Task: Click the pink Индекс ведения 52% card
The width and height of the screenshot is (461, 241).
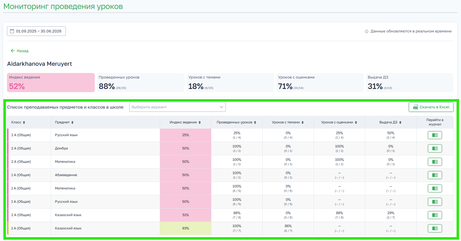Action: (x=51, y=83)
